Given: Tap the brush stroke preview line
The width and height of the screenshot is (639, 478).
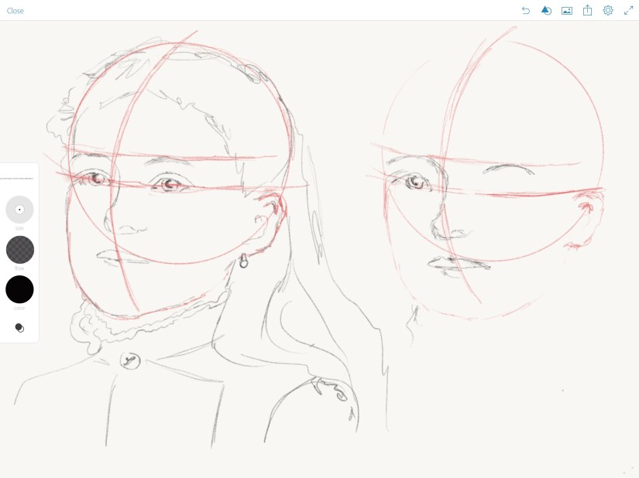Looking at the screenshot, I should [x=17, y=179].
